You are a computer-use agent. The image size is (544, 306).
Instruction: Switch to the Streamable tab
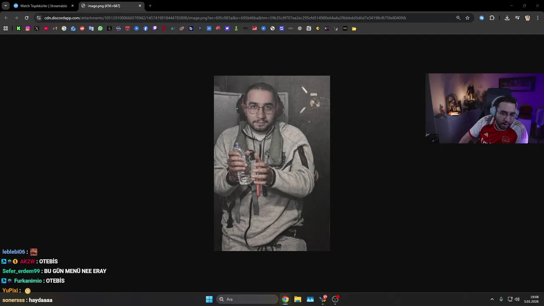[x=43, y=6]
